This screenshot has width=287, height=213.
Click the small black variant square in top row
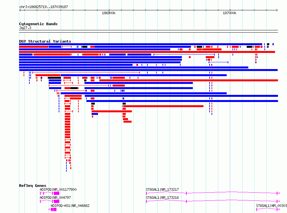tap(268, 44)
